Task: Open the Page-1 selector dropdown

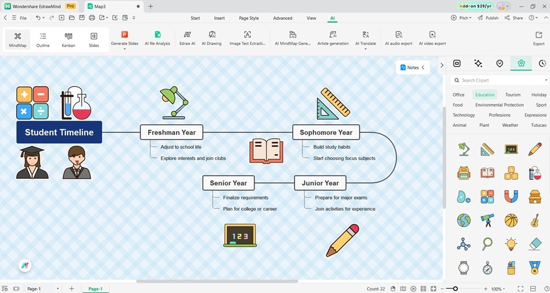Action: point(43,288)
